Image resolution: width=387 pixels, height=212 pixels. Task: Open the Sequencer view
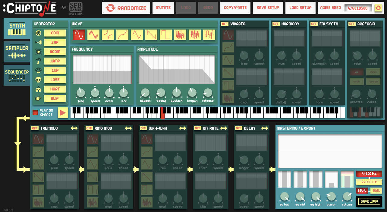click(x=17, y=75)
